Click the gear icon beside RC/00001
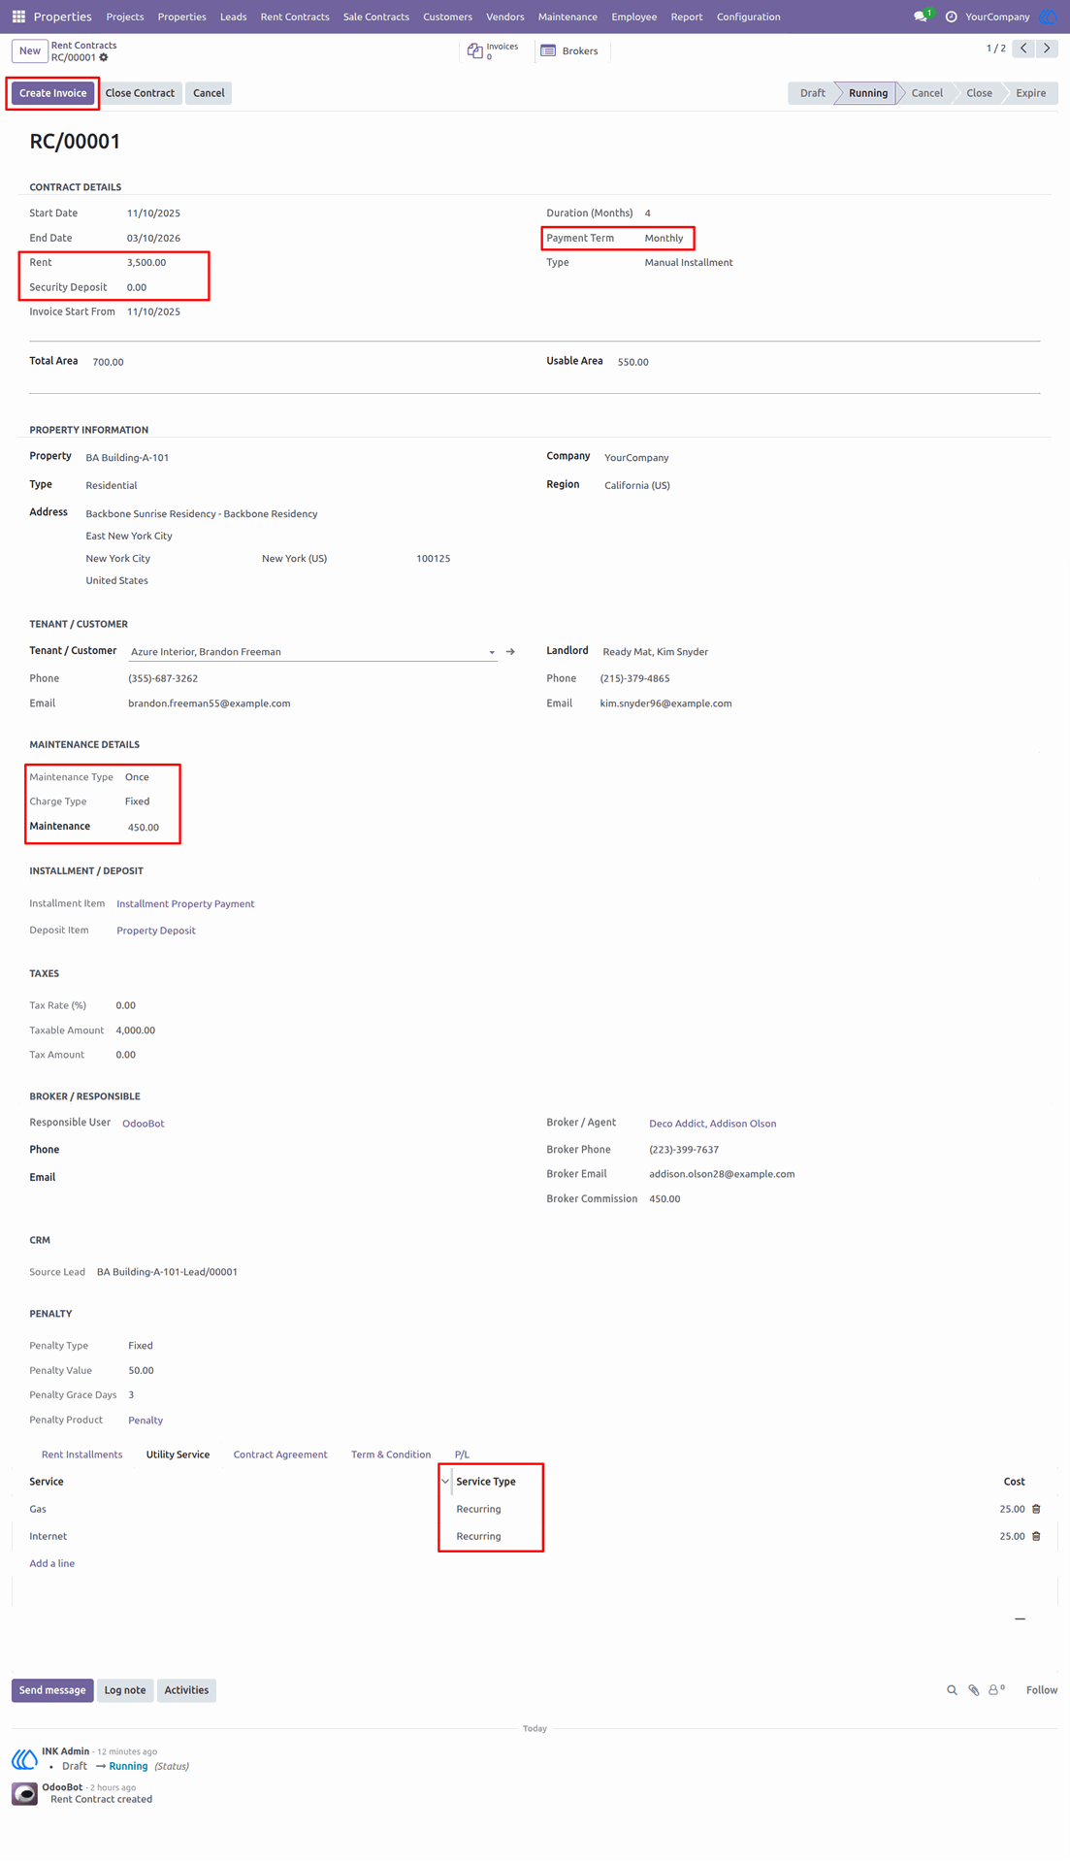Viewport: 1070px width, 1863px height. (104, 57)
